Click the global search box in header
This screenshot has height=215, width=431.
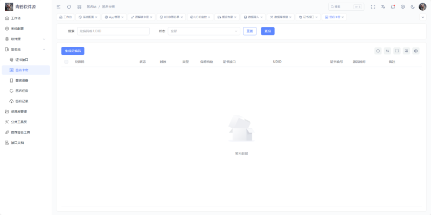pyautogui.click(x=346, y=7)
